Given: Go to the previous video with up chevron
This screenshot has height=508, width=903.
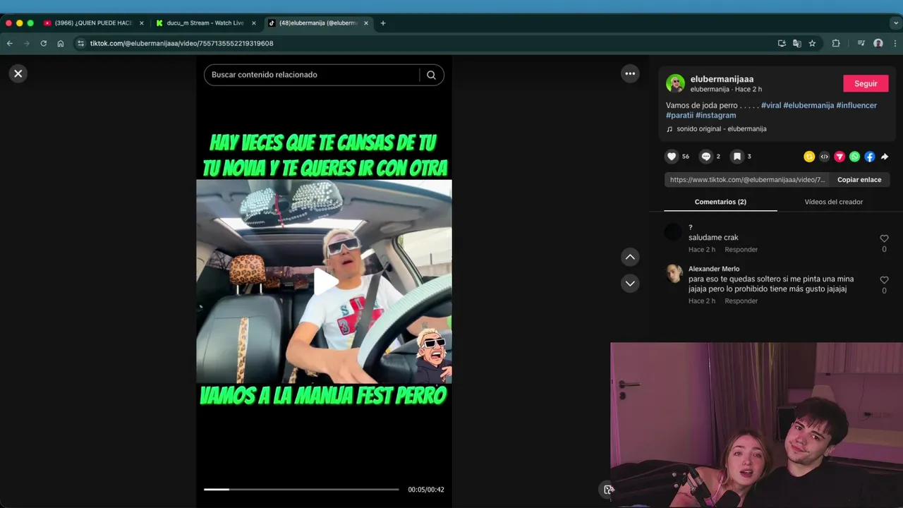Looking at the screenshot, I should click(x=630, y=257).
